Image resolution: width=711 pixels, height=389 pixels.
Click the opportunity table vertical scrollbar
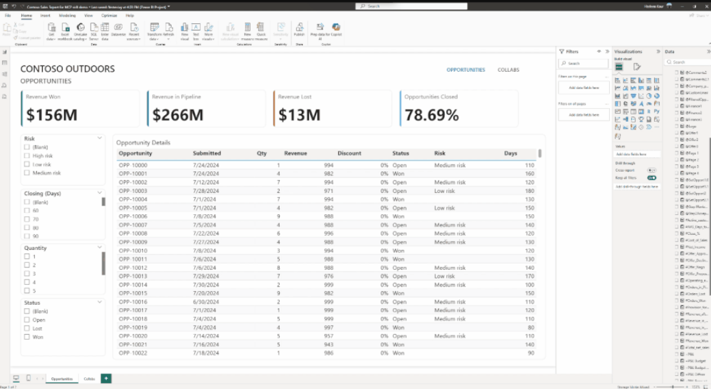point(539,153)
